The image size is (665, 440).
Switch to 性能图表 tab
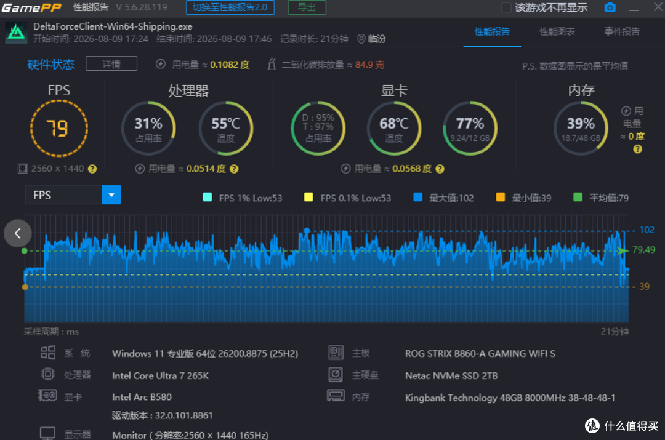click(x=557, y=31)
